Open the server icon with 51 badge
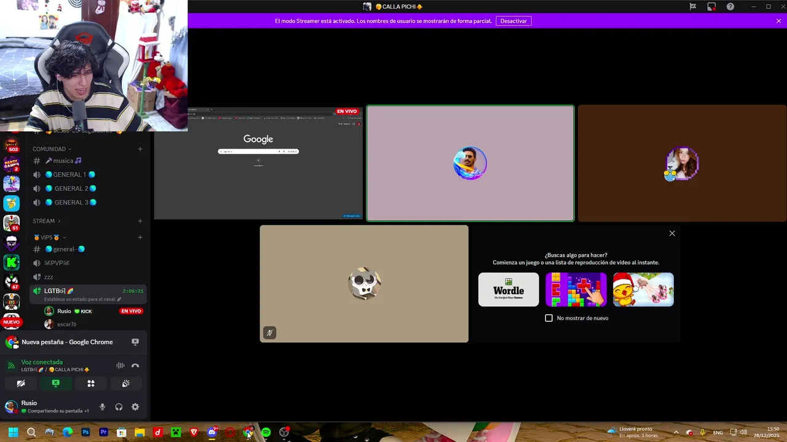787x442 pixels. (12, 223)
